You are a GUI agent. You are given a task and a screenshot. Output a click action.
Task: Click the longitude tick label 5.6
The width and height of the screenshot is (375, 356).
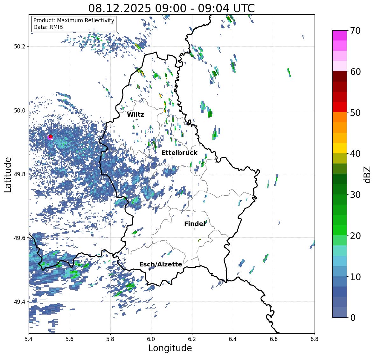pos(70,339)
